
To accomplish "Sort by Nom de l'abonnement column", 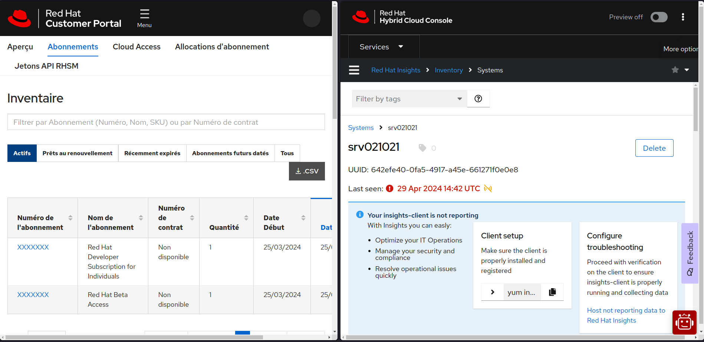I will click(141, 218).
